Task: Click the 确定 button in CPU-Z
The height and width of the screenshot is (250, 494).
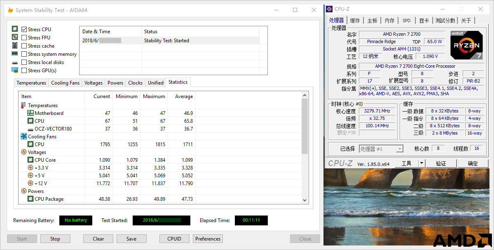Action: [473, 163]
